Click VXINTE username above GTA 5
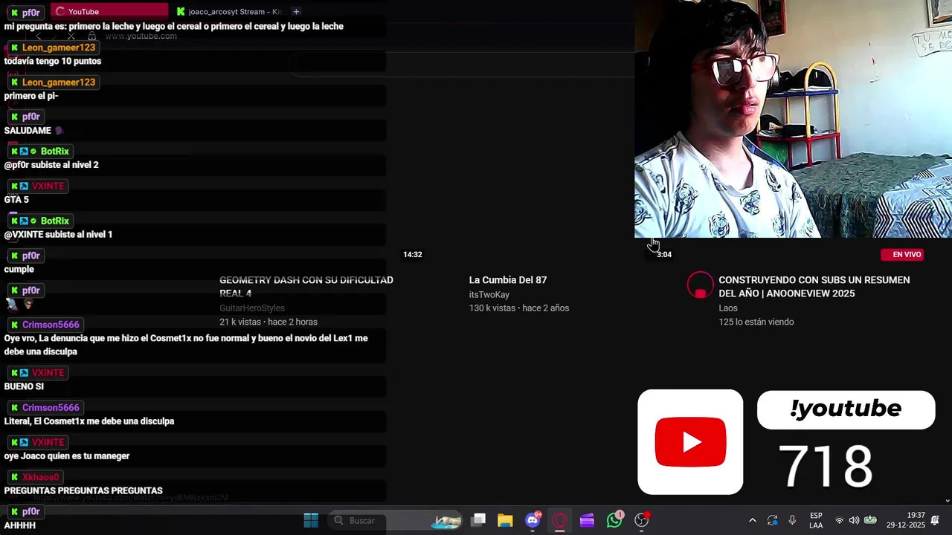The image size is (952, 535). [48, 186]
